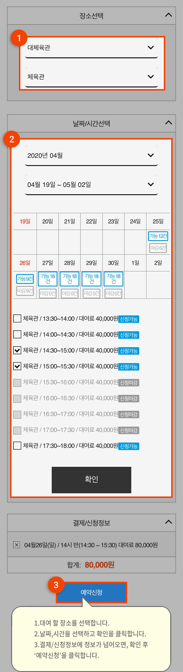Open the 2020년 04월 month dropdown
The width and height of the screenshot is (183, 672).
(x=91, y=155)
